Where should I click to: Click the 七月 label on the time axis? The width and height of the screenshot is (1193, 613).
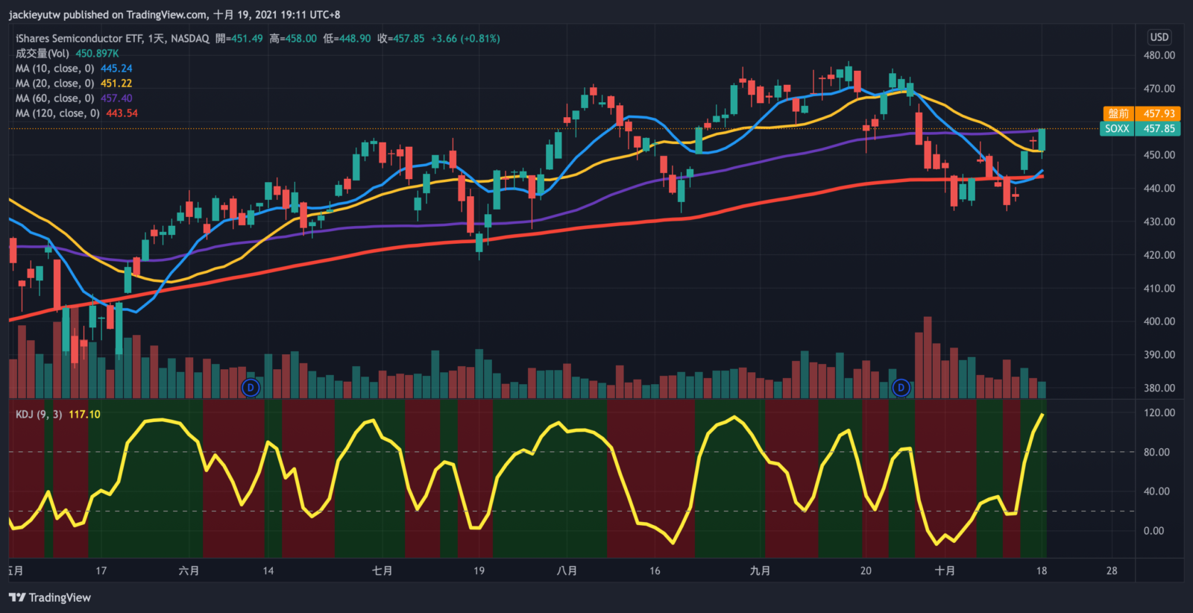(382, 570)
